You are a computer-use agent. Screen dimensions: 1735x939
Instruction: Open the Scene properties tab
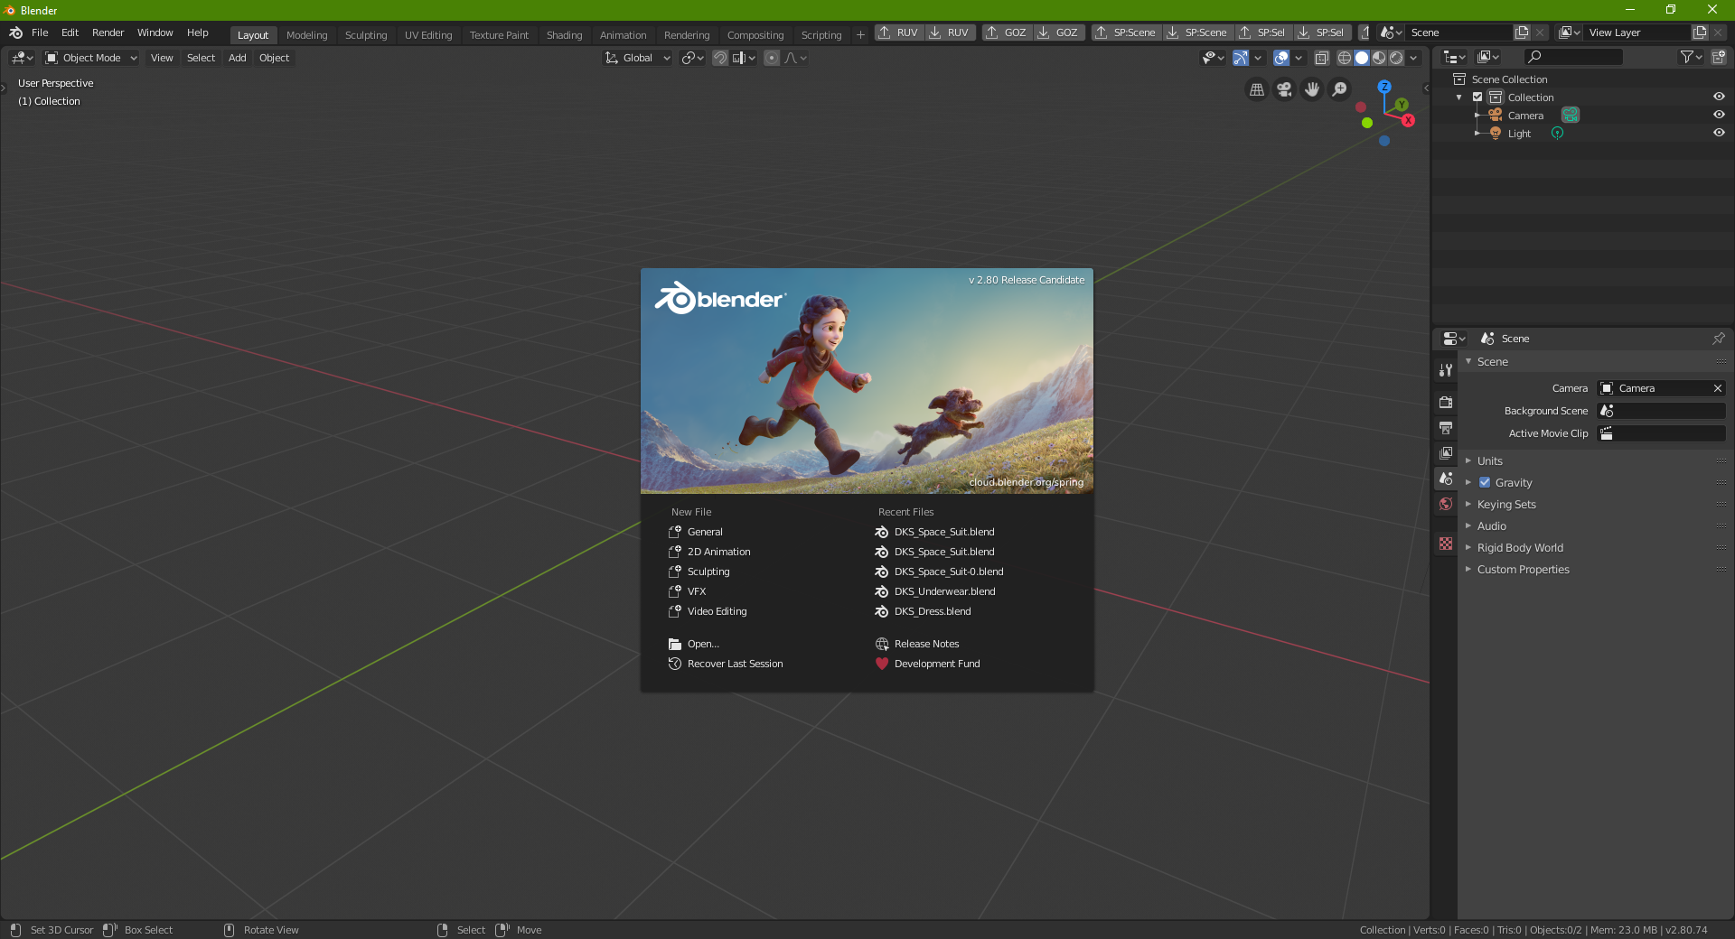(1446, 479)
